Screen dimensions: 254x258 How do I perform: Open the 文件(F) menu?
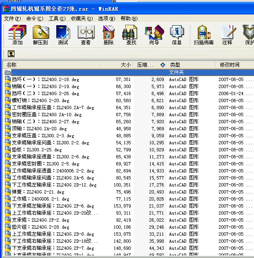tap(12, 19)
